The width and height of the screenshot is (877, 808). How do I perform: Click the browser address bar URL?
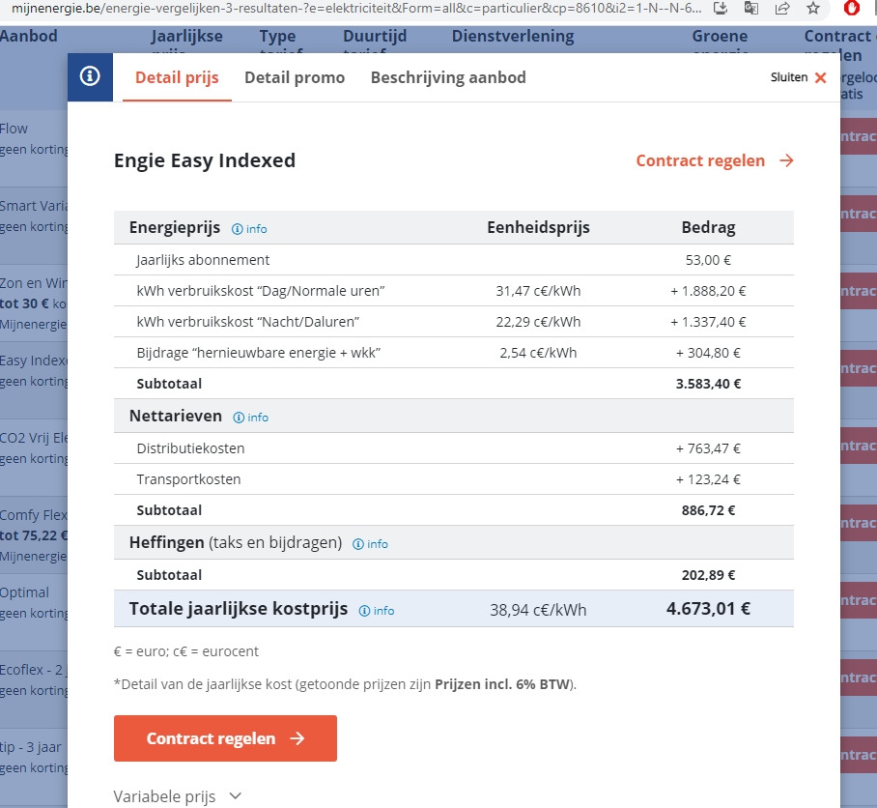pyautogui.click(x=356, y=8)
